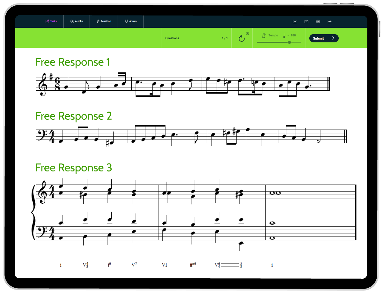The height and width of the screenshot is (294, 383).
Task: Click the Questions 1/1 counter
Action: 197,38
